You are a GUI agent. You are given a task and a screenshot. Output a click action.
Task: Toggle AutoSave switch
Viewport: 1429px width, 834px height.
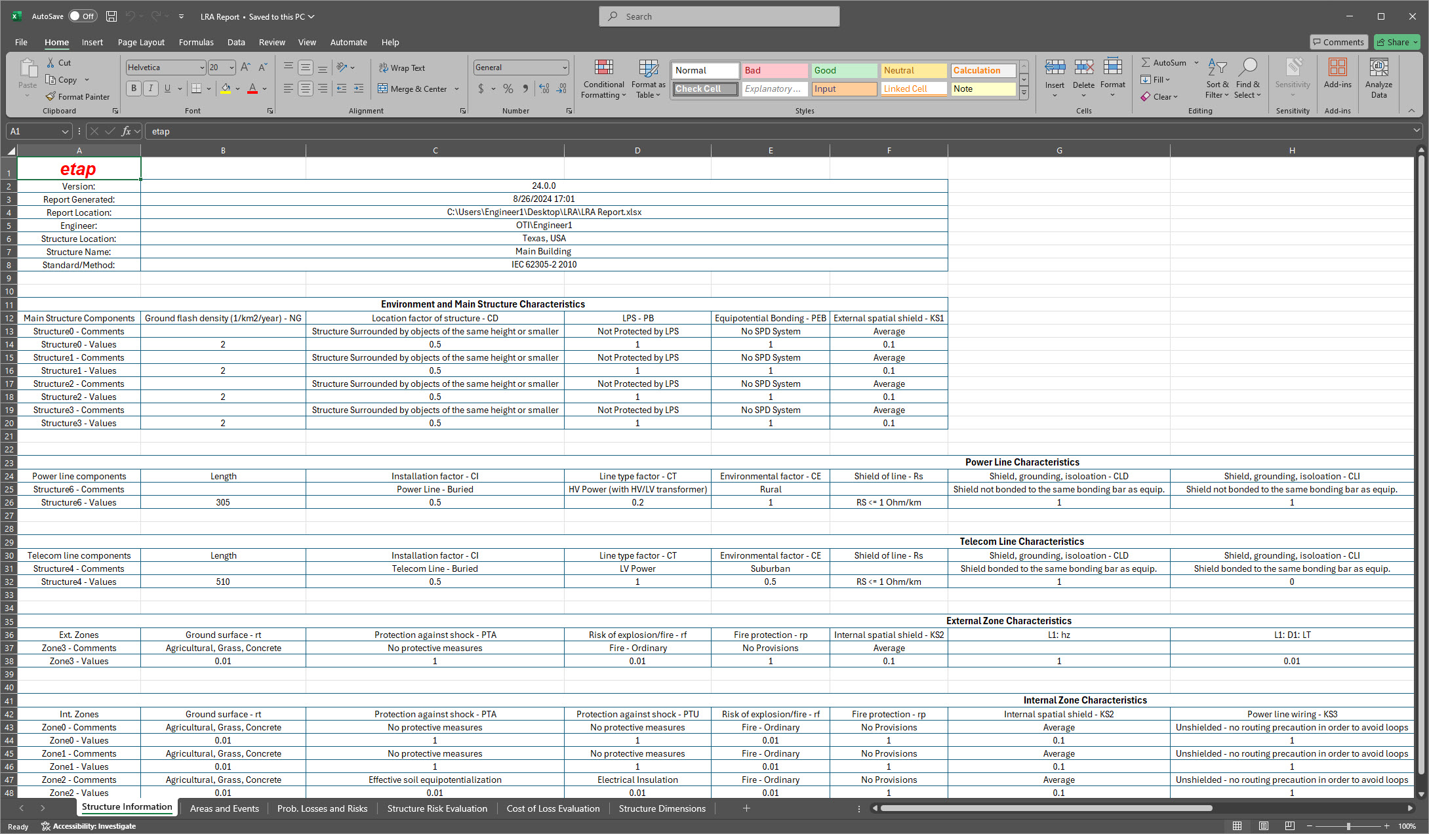point(83,16)
